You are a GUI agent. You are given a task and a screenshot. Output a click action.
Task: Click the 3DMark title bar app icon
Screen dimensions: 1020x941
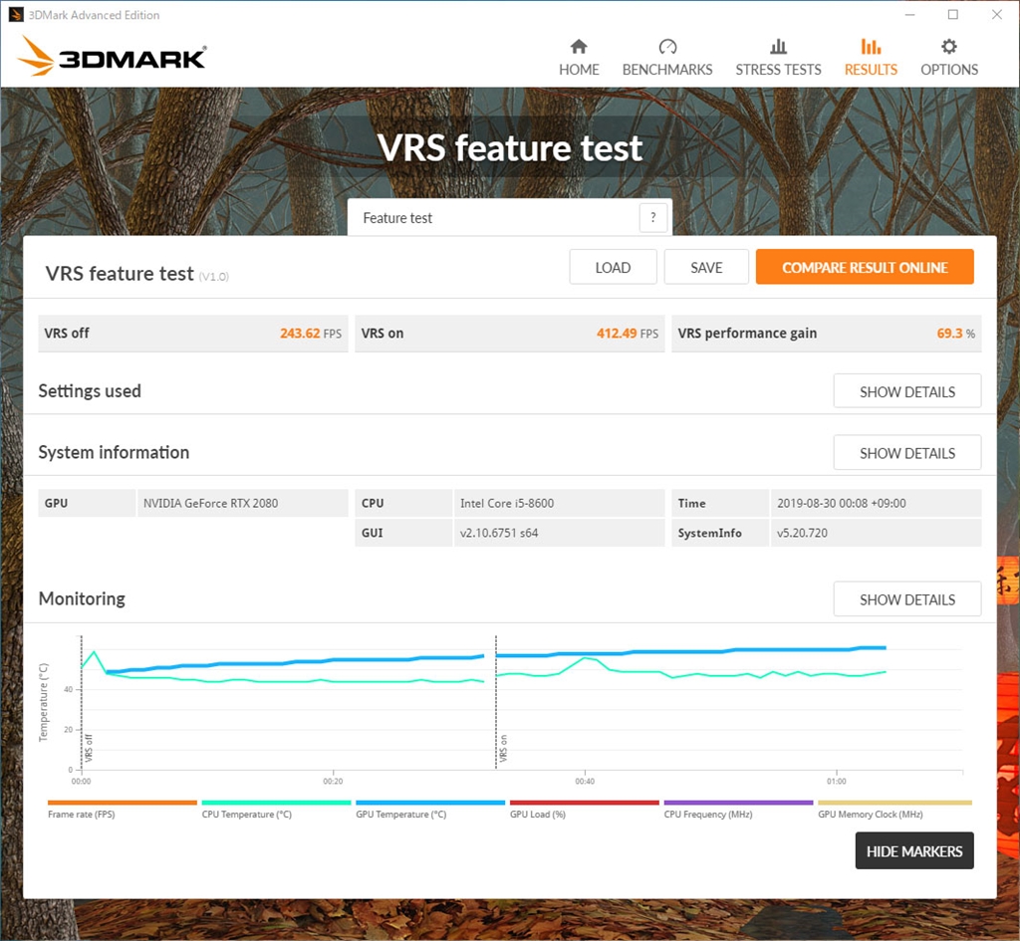16,14
